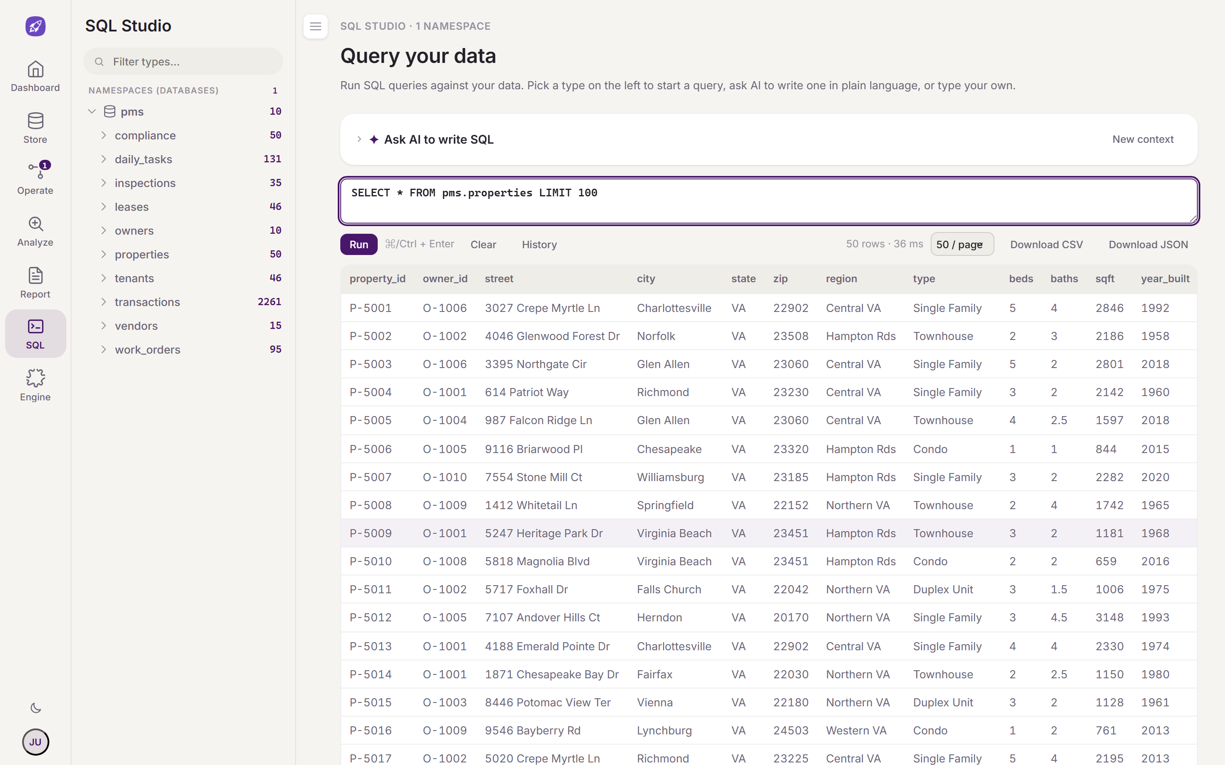Open the Report section
The height and width of the screenshot is (765, 1225).
[x=35, y=282]
